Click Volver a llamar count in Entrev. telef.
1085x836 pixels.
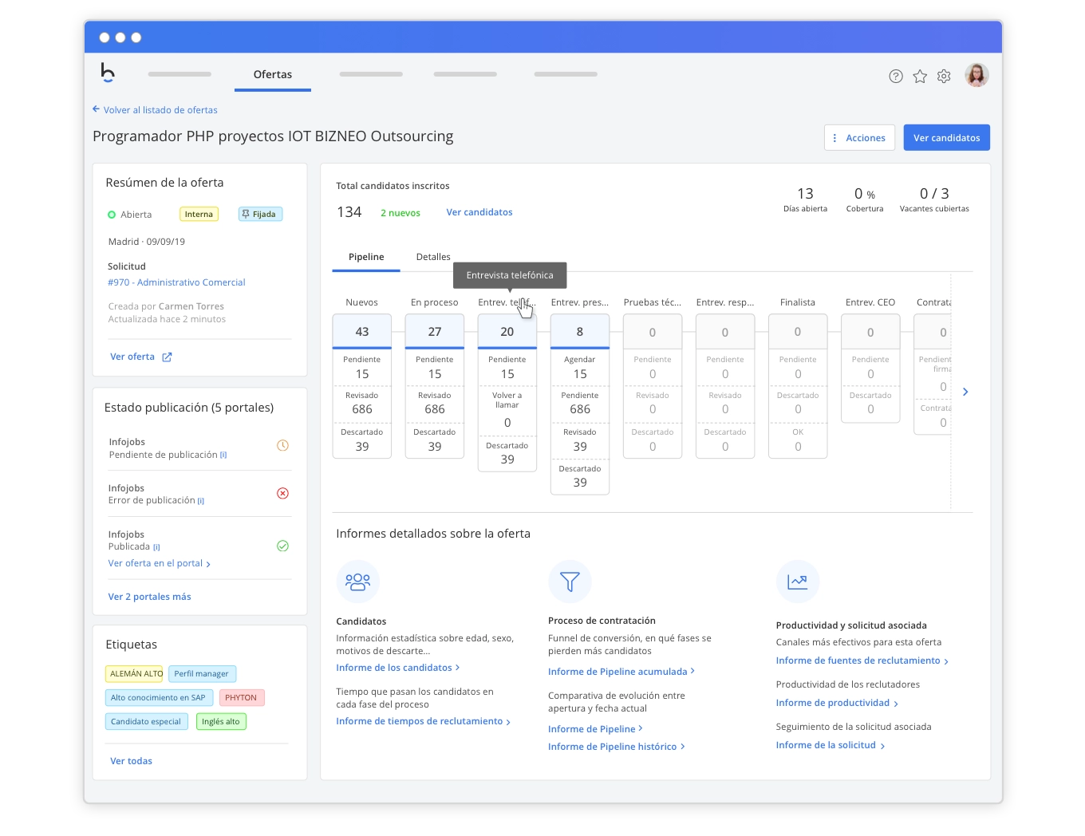coord(507,423)
